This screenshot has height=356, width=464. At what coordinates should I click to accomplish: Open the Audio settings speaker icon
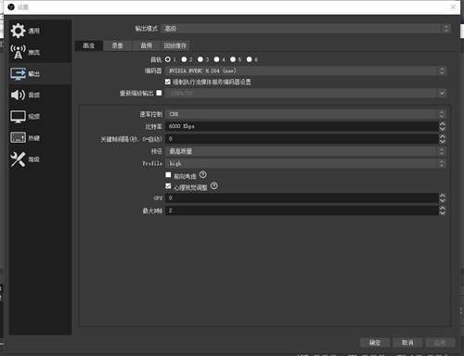[x=18, y=95]
